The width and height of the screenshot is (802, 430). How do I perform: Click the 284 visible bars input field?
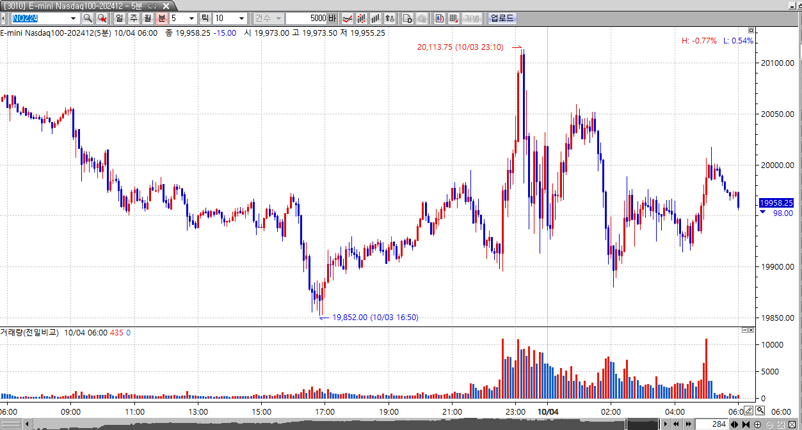click(x=711, y=424)
